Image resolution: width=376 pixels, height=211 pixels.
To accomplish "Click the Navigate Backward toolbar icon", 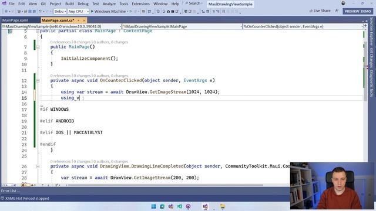I will pyautogui.click(x=6, y=11).
